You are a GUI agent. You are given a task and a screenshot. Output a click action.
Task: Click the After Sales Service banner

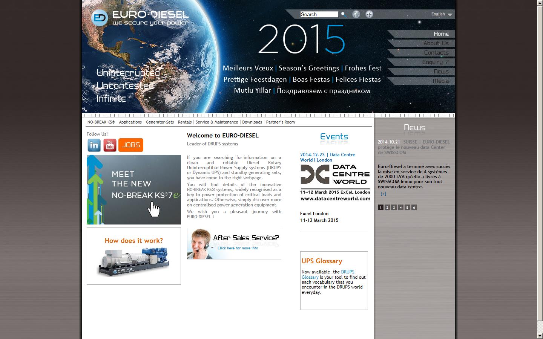coord(234,244)
